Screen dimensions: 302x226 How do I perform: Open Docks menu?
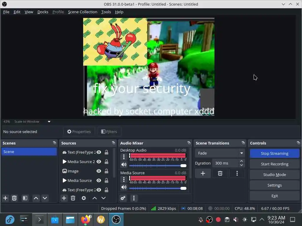[43, 12]
